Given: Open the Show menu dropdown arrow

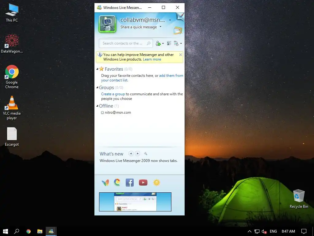Looking at the screenshot, I should click(x=181, y=44).
